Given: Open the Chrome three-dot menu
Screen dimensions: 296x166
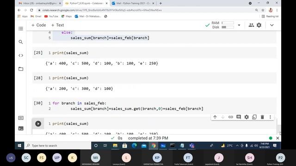Looking at the screenshot, I should (x=277, y=10).
